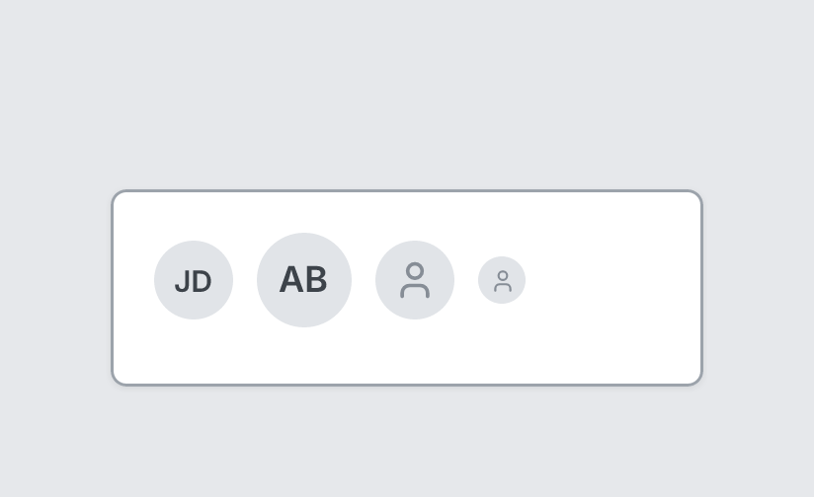
Task: Select the third avatar with person icon
Action: click(415, 280)
